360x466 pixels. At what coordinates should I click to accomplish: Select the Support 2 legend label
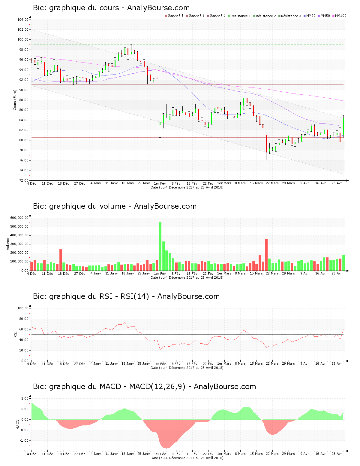pyautogui.click(x=196, y=16)
